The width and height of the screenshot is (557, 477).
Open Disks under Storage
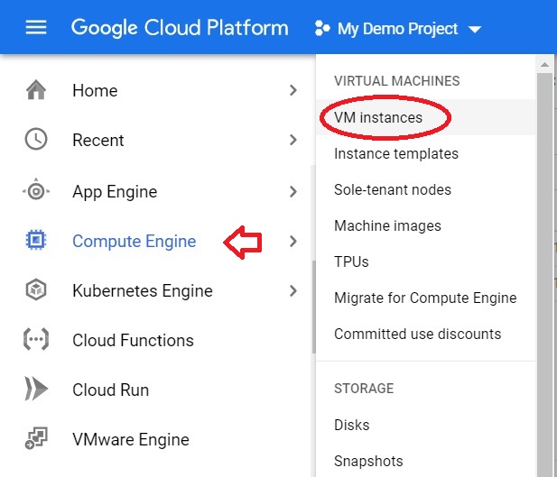pyautogui.click(x=352, y=425)
